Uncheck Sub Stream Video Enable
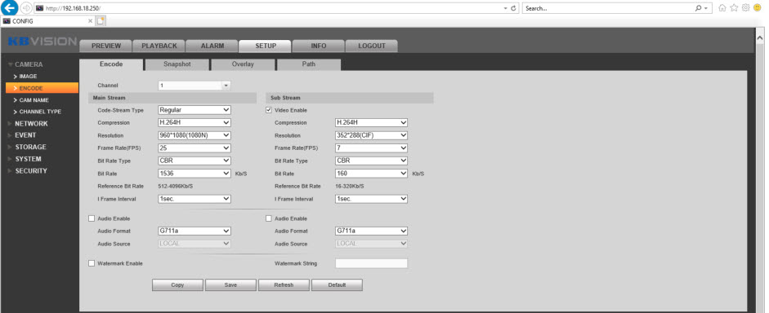Screen dimensions: 769x313 pyautogui.click(x=268, y=111)
